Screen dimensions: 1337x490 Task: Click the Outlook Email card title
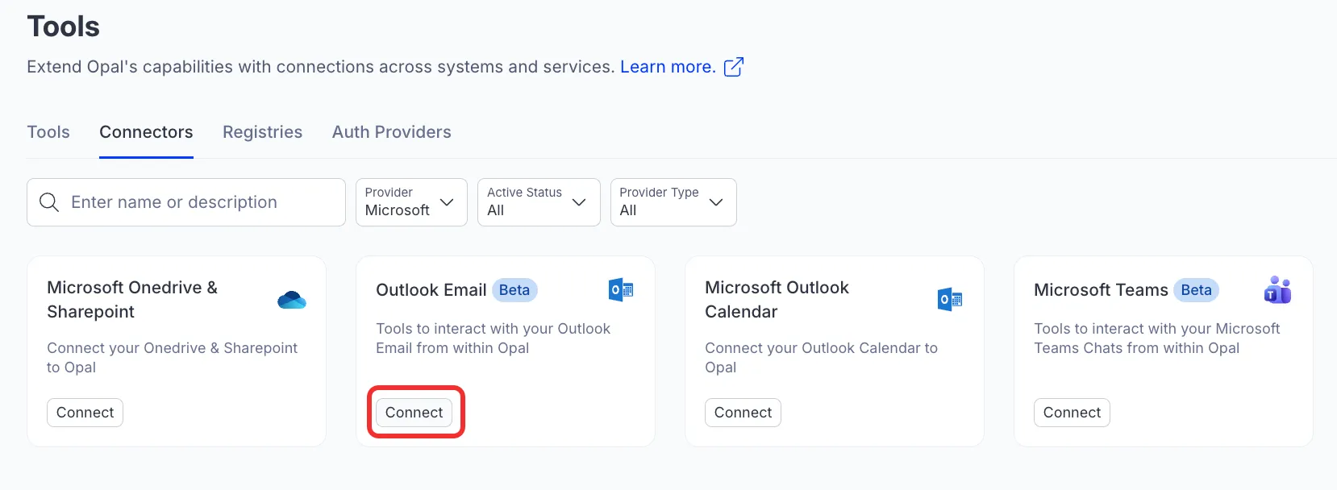pyautogui.click(x=431, y=290)
